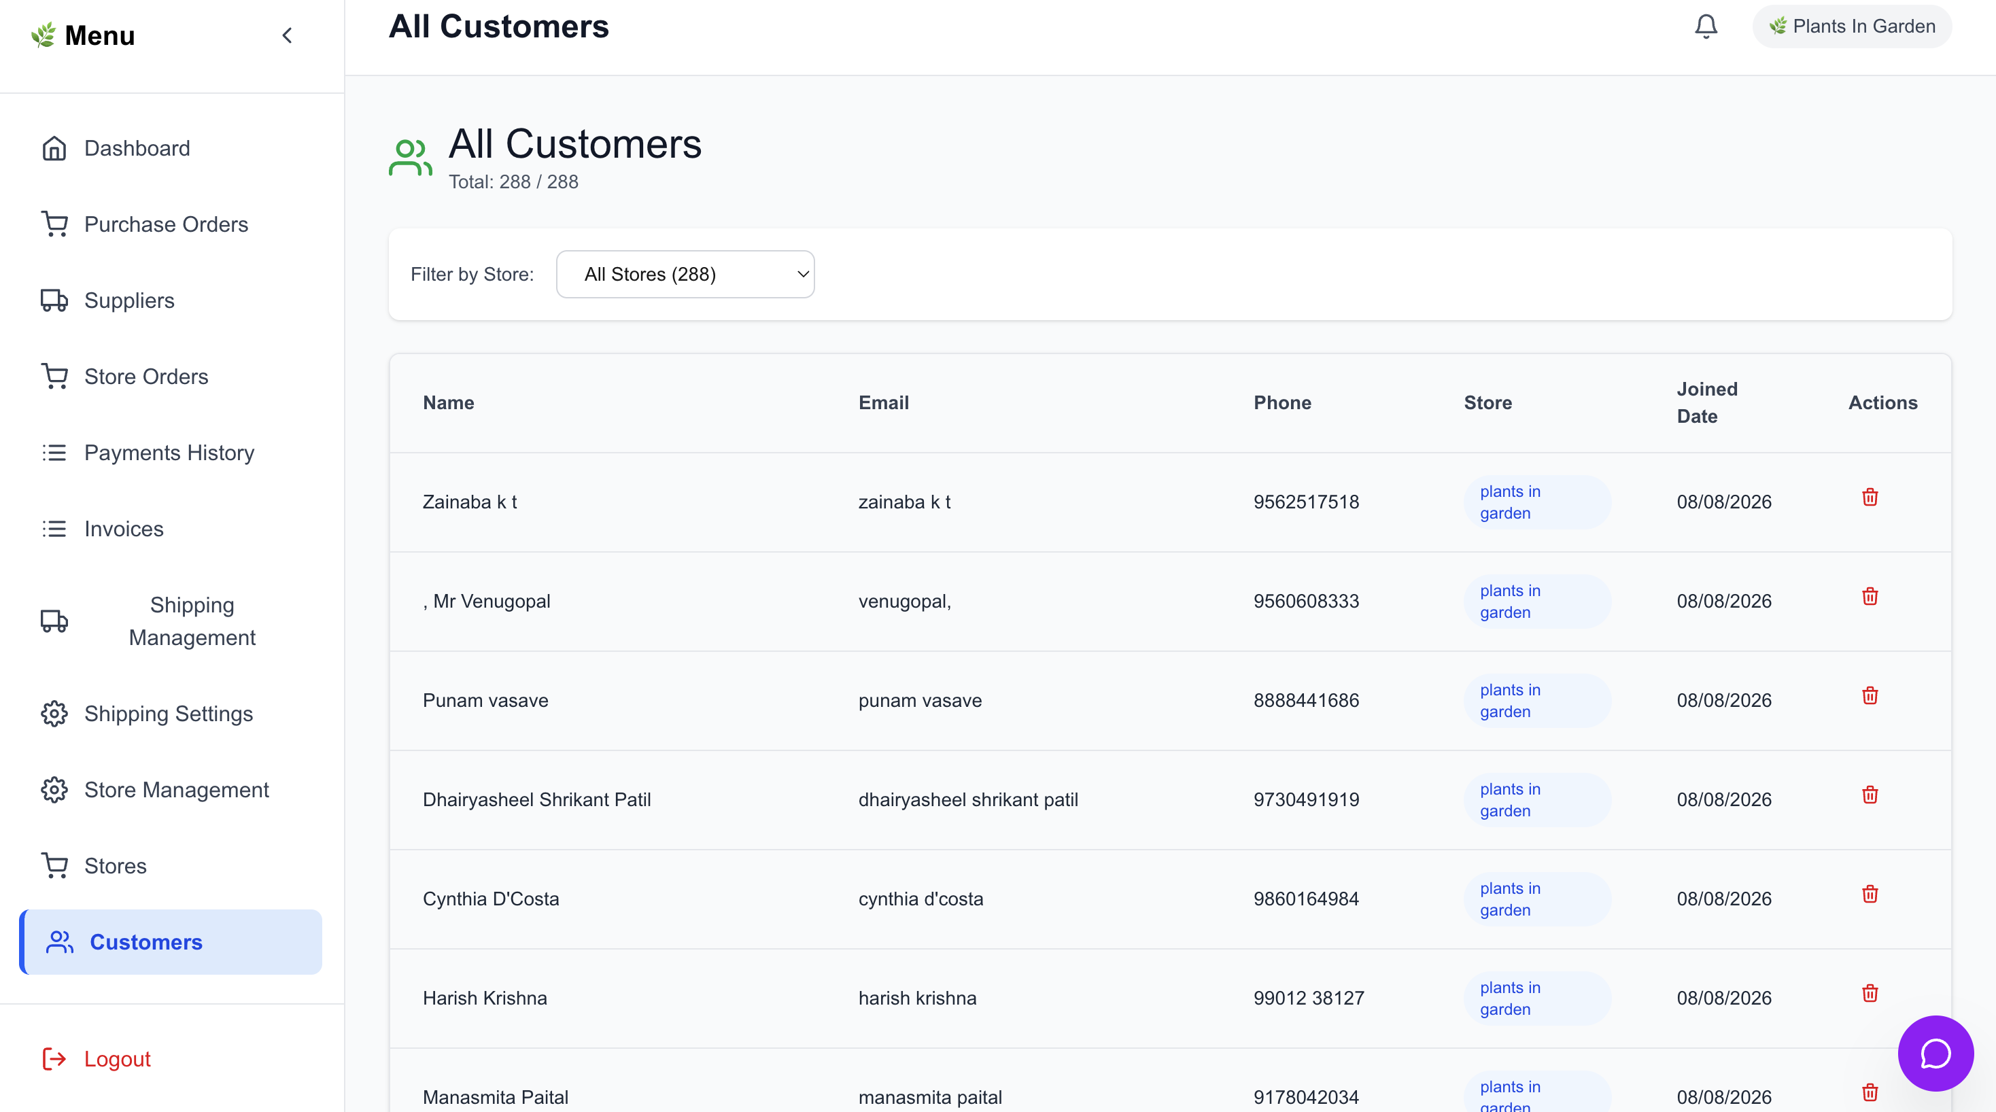The image size is (1996, 1112).
Task: Click the Store Orders cart icon
Action: (x=54, y=377)
